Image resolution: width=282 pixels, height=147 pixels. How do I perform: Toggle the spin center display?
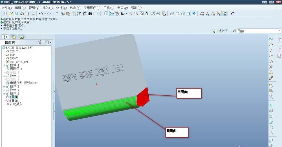point(112,14)
